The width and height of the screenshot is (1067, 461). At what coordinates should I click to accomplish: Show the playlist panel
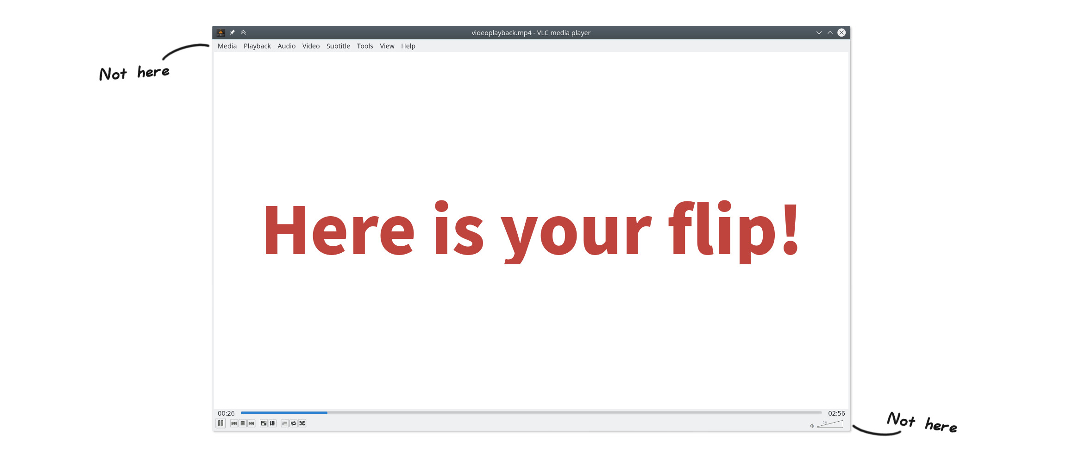point(285,424)
